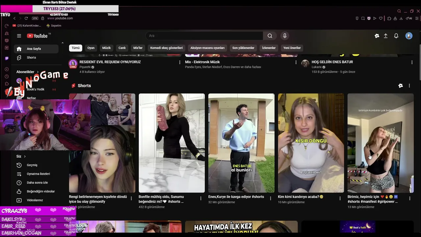Go back with the browser back arrow

(x=14, y=18)
